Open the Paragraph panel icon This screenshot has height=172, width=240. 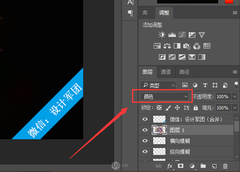[130, 13]
